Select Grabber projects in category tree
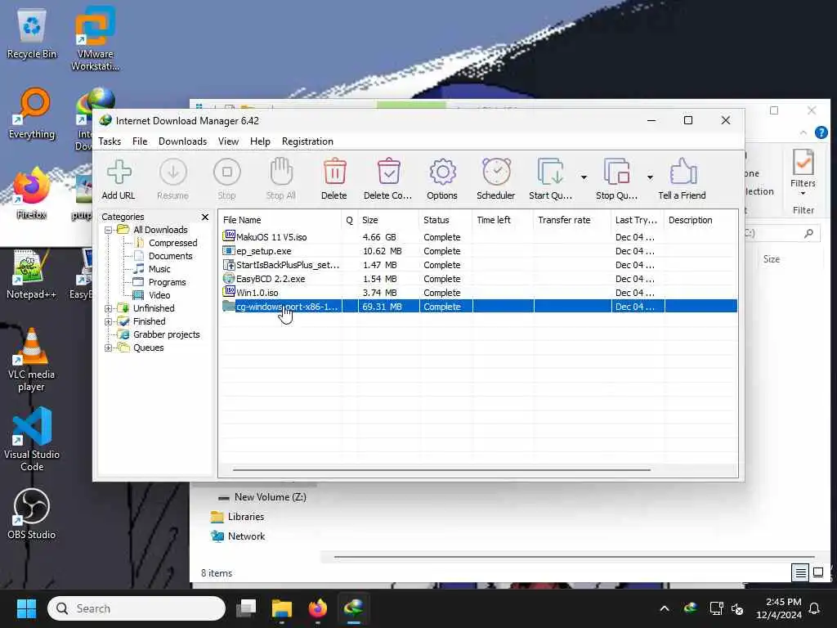837x628 pixels. click(x=166, y=334)
